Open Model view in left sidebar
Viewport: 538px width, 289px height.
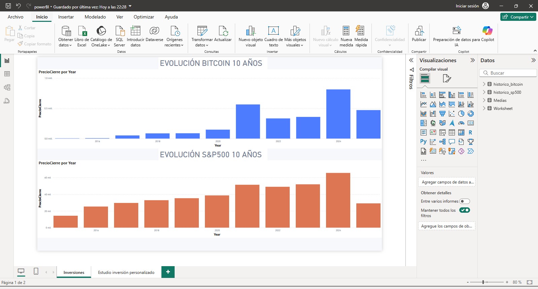pos(7,87)
